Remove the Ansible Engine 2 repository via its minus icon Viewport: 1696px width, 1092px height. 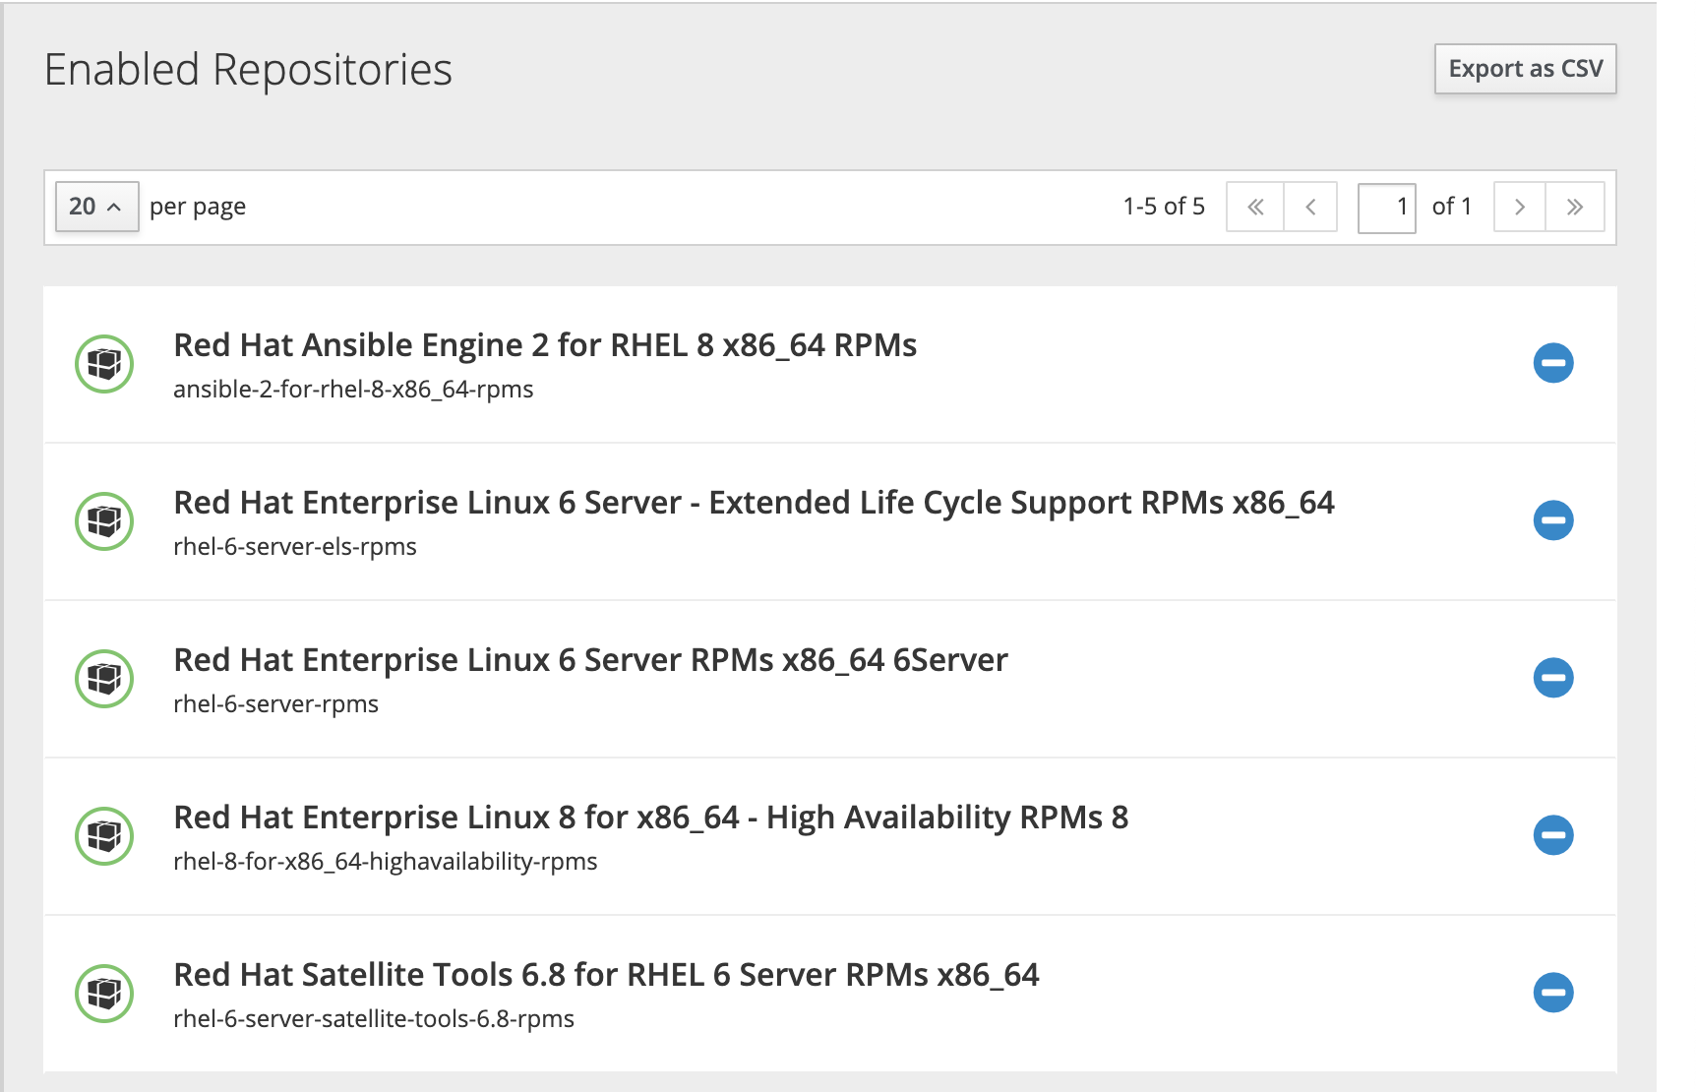point(1552,363)
